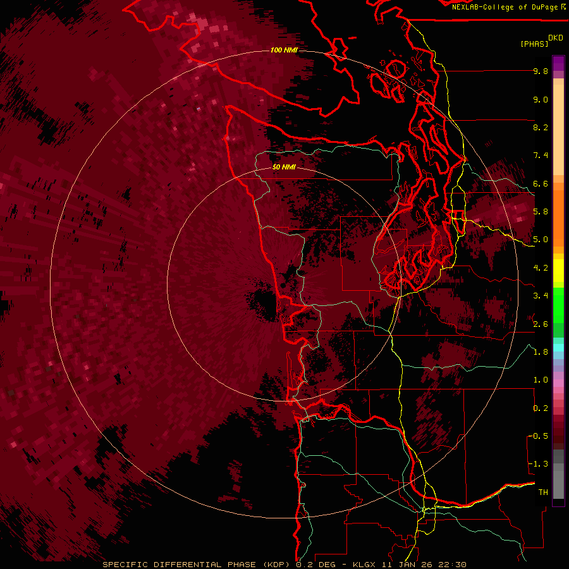Click the -1.3 legend value
Viewport: 569px width, 569px height.
click(538, 464)
